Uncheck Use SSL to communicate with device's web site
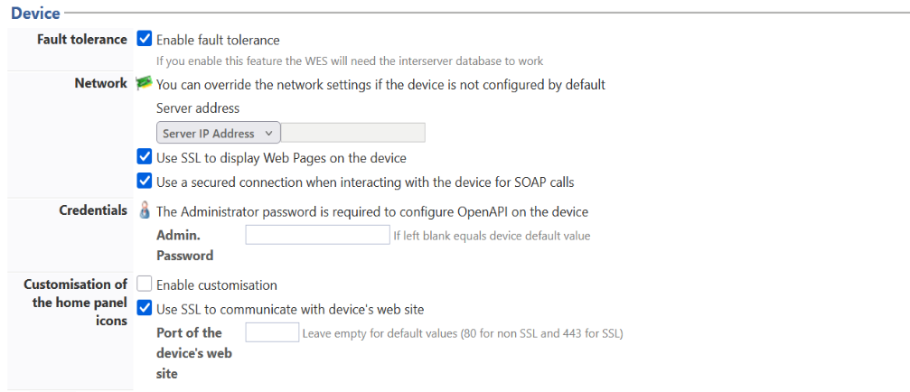Image resolution: width=910 pixels, height=392 pixels. coord(144,309)
